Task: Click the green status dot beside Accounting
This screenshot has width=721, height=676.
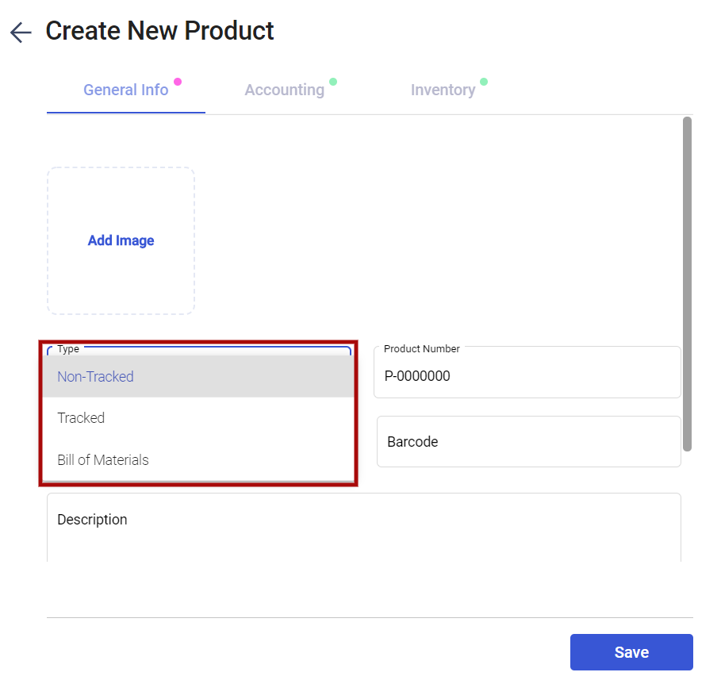Action: click(x=333, y=82)
